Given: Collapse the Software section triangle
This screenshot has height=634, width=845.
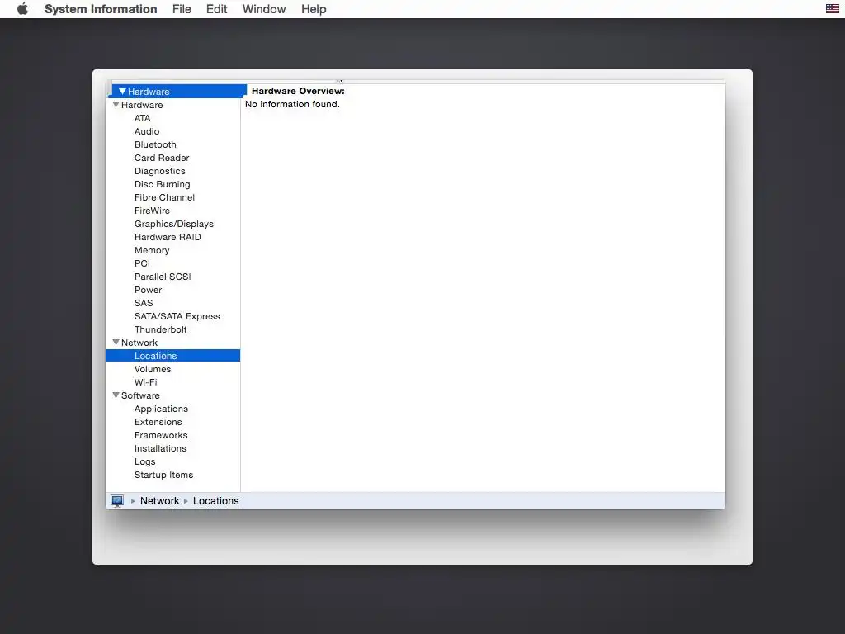Looking at the screenshot, I should coord(116,395).
